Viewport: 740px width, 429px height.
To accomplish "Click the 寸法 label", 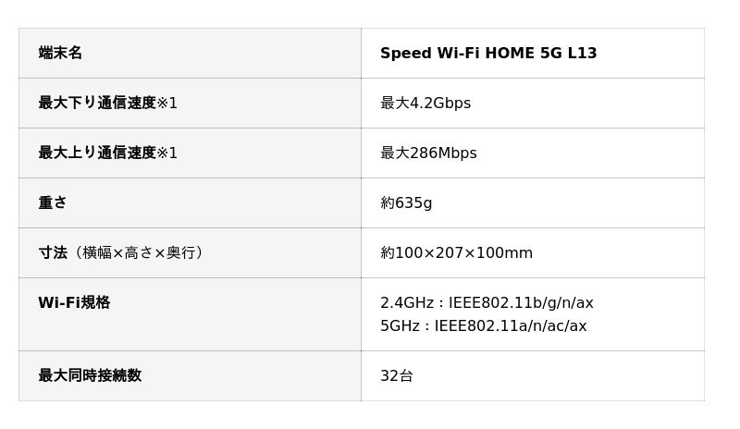I will tap(53, 253).
